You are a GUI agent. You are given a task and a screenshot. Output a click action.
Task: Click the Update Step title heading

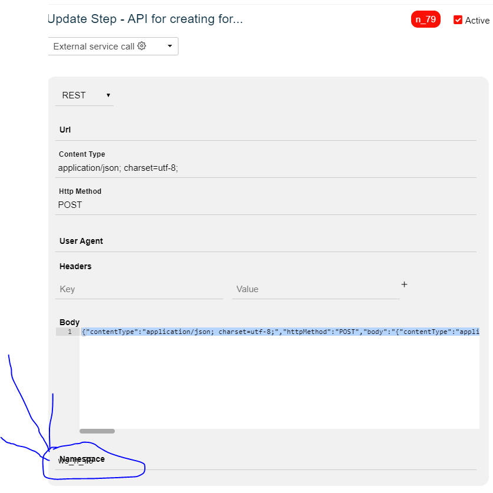145,19
